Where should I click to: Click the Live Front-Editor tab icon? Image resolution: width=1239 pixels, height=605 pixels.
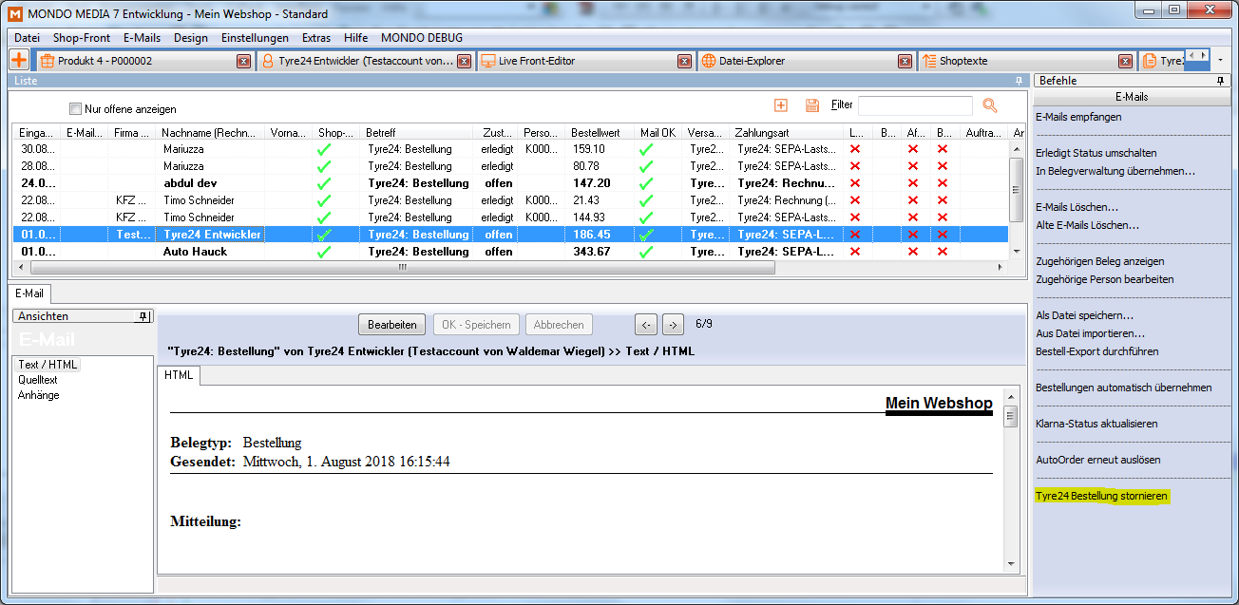tap(488, 61)
